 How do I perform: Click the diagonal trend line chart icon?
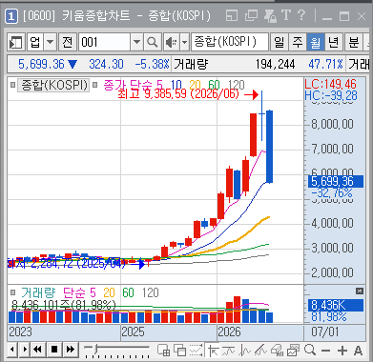point(260,351)
